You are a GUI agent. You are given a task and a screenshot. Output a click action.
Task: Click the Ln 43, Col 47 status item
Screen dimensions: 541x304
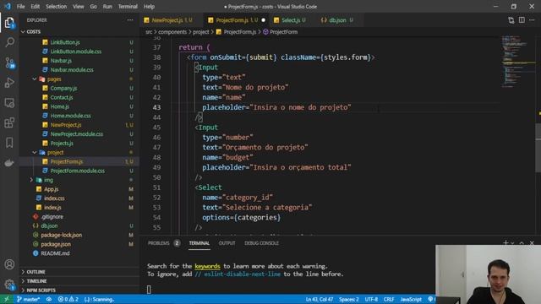point(320,299)
